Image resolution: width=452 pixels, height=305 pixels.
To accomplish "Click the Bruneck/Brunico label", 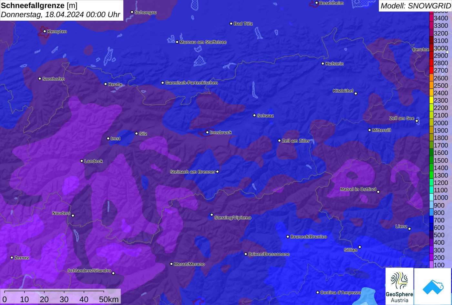I will tap(309, 237).
